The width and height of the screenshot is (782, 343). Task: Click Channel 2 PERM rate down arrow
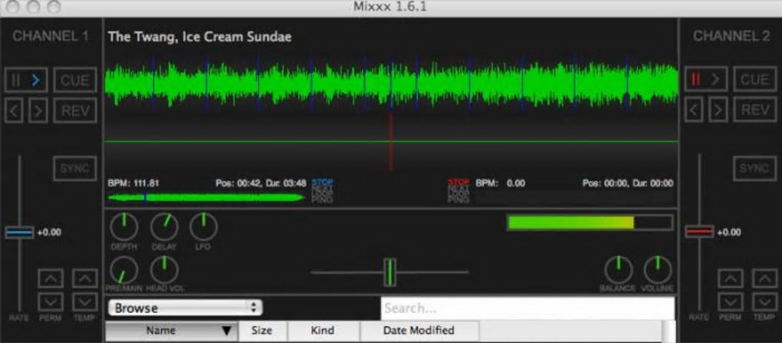731,302
